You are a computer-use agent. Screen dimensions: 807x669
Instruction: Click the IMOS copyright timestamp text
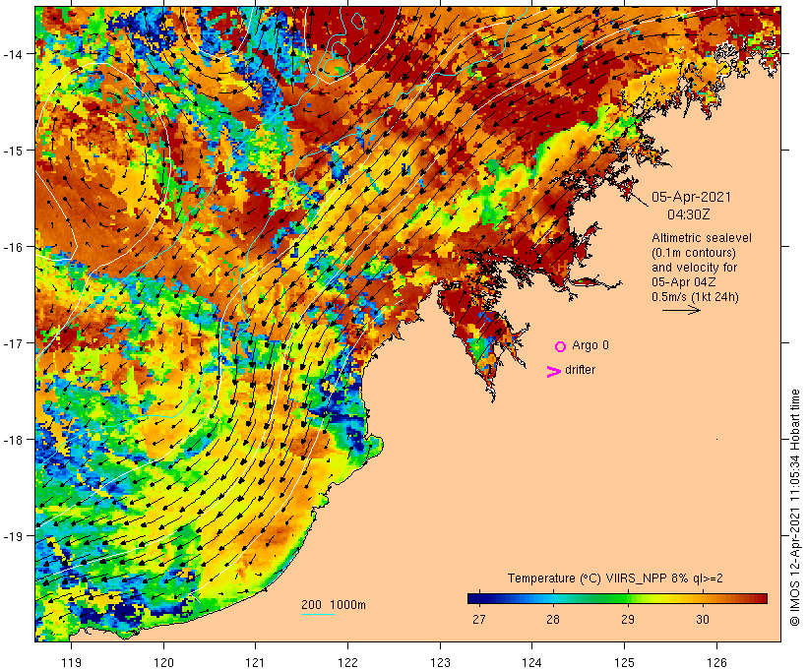[x=794, y=508]
